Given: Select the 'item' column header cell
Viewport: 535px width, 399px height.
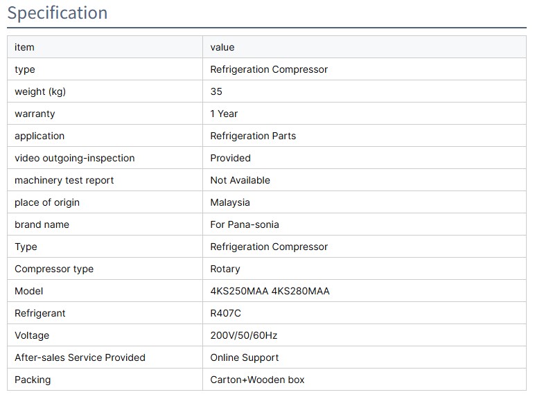Looking at the screenshot, I should pyautogui.click(x=24, y=47).
